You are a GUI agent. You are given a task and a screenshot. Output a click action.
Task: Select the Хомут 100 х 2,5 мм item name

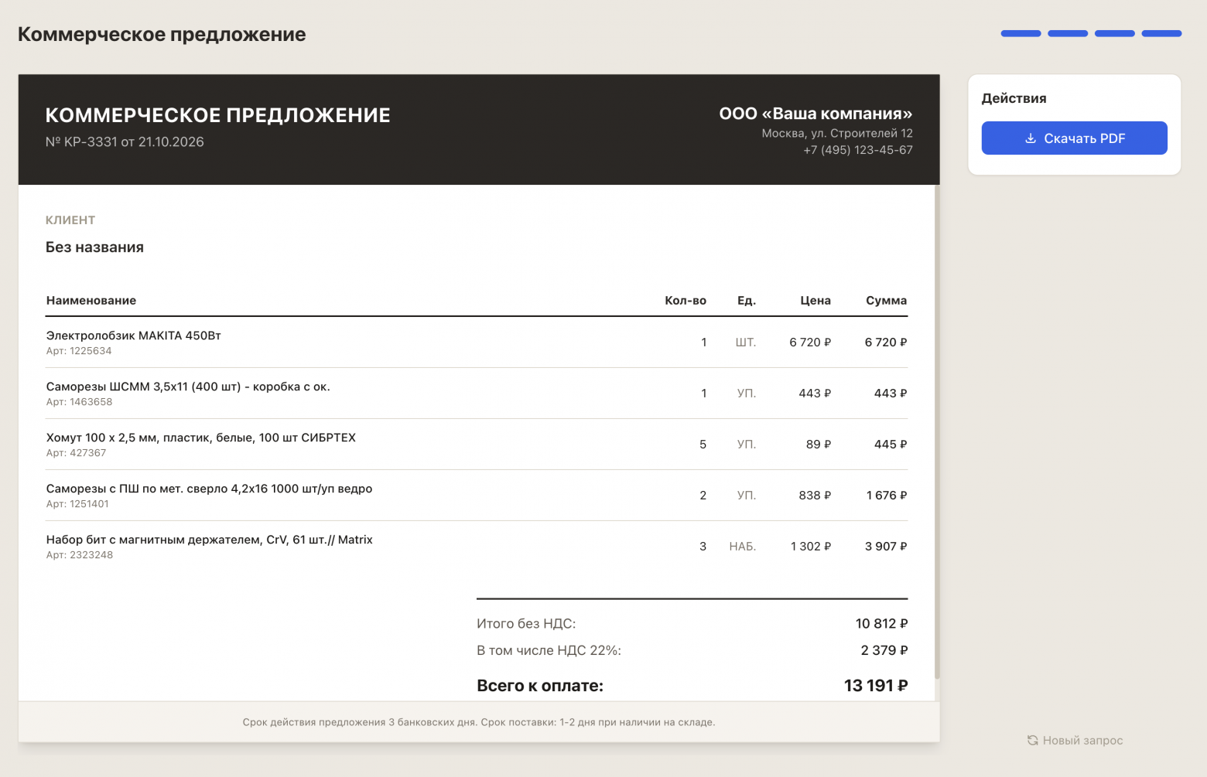click(x=201, y=438)
